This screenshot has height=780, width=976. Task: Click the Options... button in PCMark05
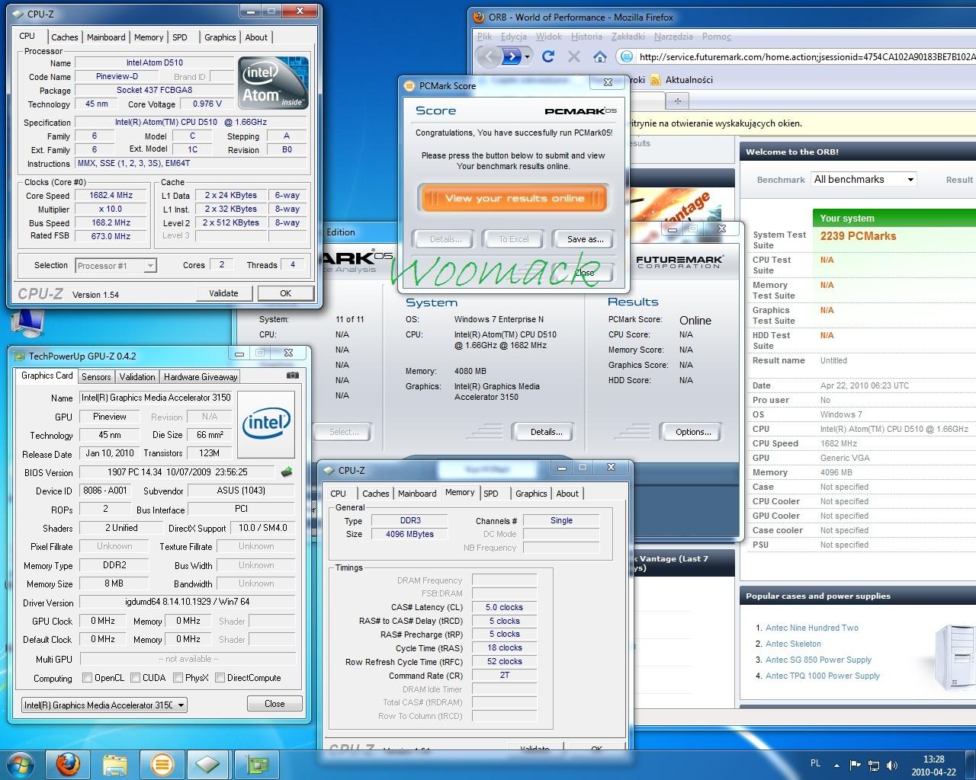tap(693, 432)
